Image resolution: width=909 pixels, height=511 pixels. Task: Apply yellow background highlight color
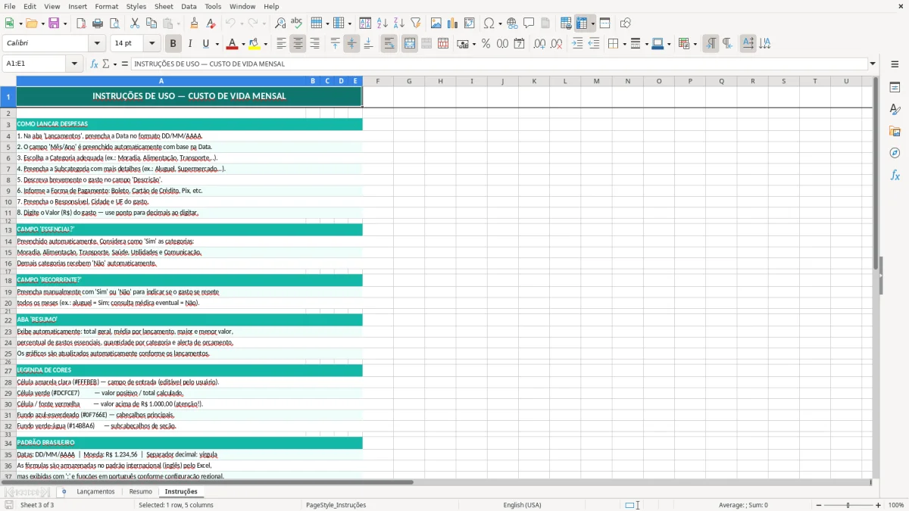point(255,44)
